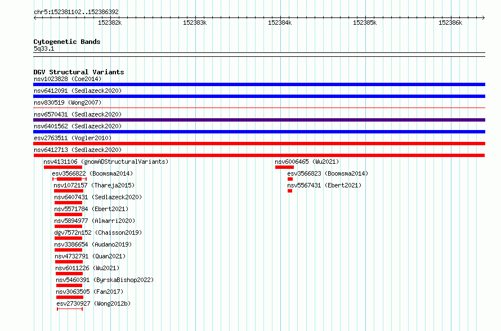Select the 5q33.1 band label
Viewport: 501px width, 331px height.
point(44,48)
